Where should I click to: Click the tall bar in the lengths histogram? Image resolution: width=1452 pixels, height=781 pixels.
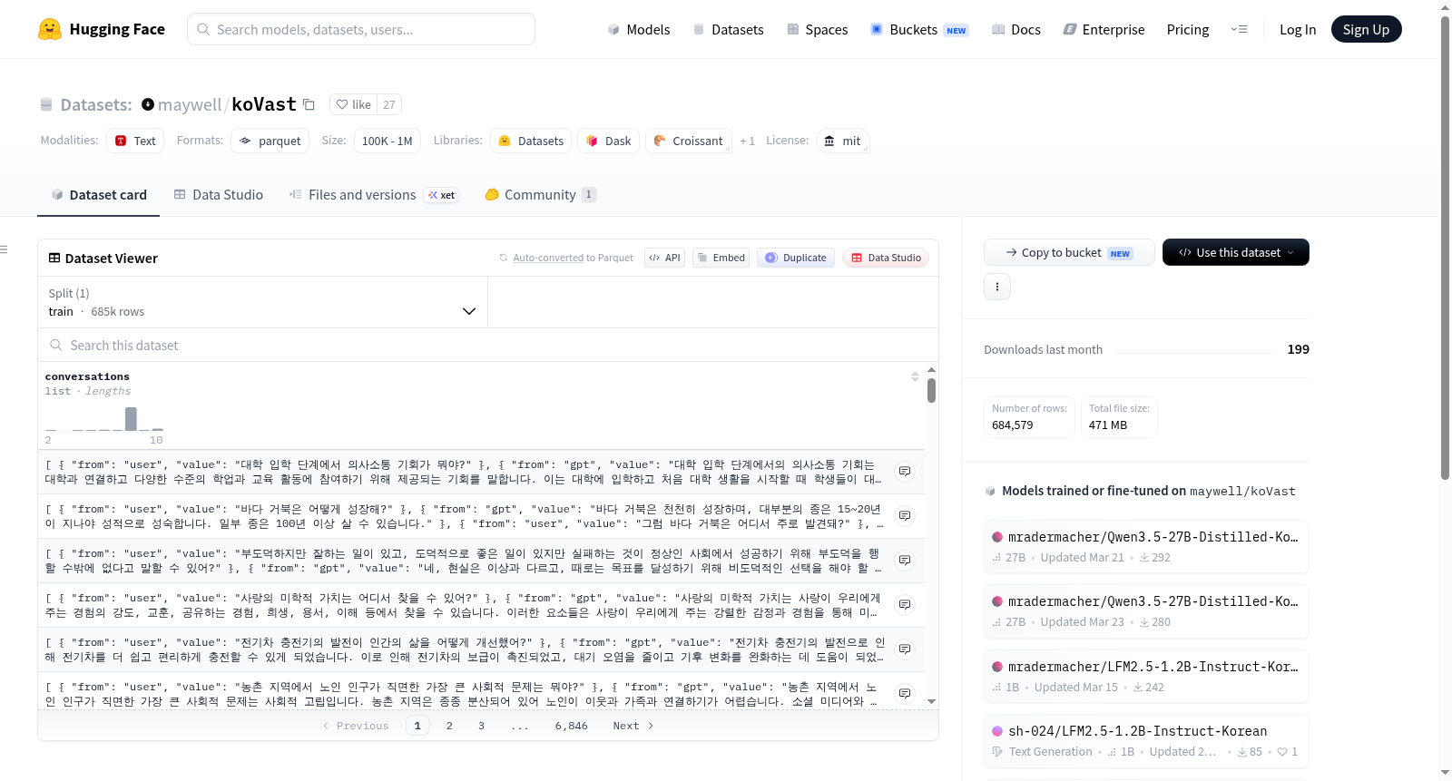tap(131, 418)
